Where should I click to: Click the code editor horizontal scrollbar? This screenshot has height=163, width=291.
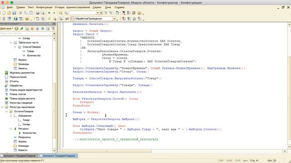pos(107,151)
